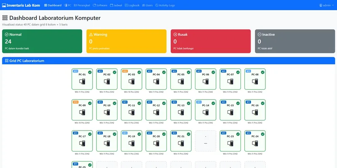
Task: Select the PC-15 computer icon
Action: coord(230,112)
